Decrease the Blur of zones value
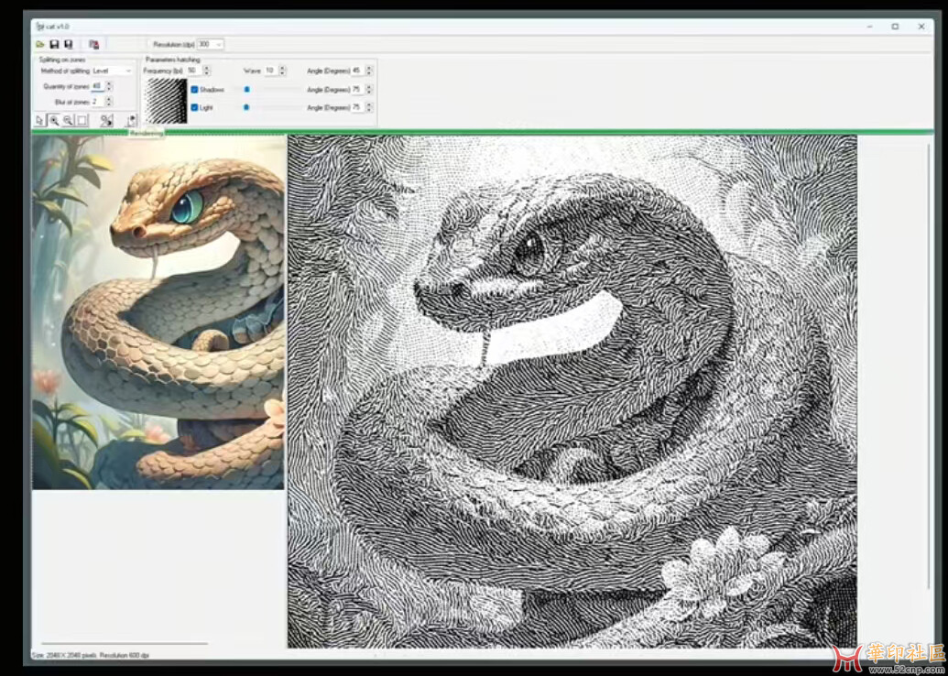 pos(109,104)
